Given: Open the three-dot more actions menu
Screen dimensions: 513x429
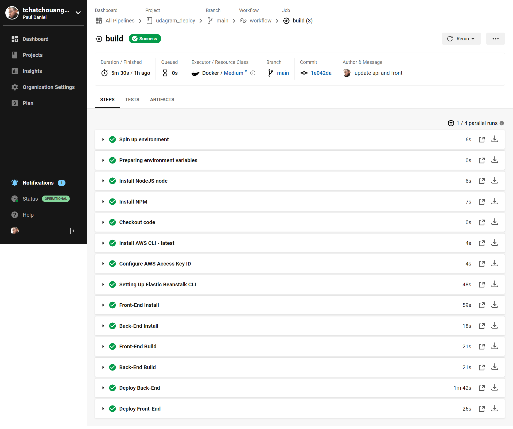Looking at the screenshot, I should pos(495,39).
